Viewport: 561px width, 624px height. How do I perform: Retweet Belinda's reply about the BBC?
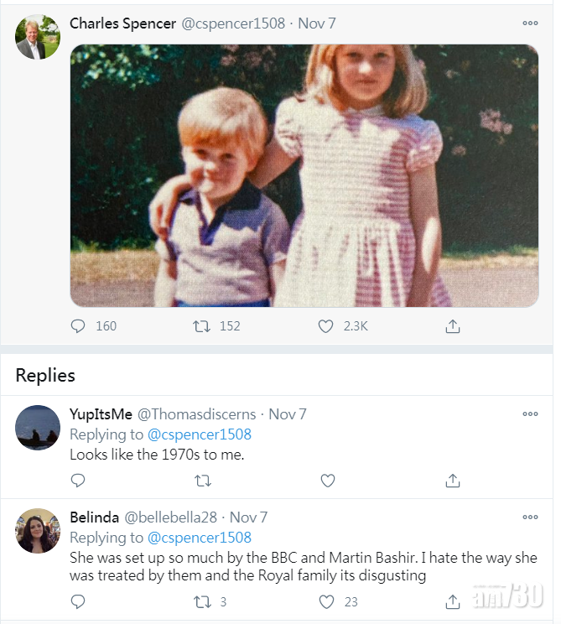point(202,601)
